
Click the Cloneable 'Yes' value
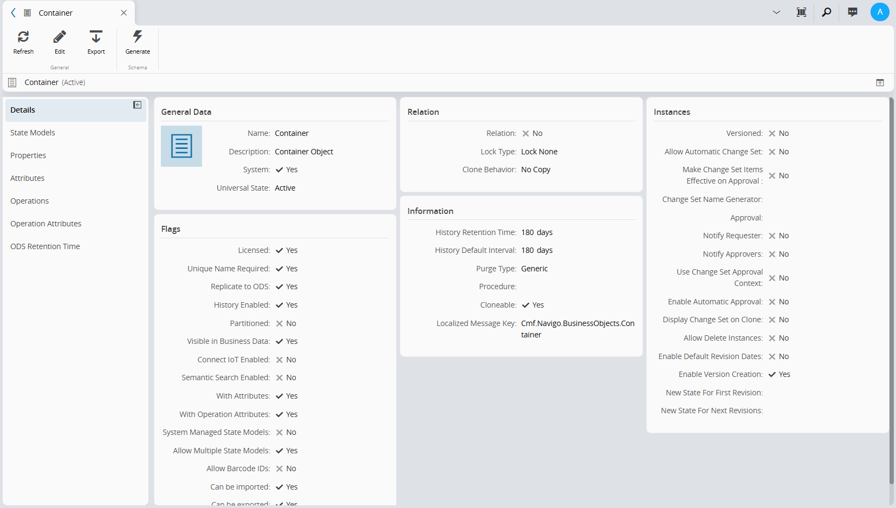coord(533,305)
